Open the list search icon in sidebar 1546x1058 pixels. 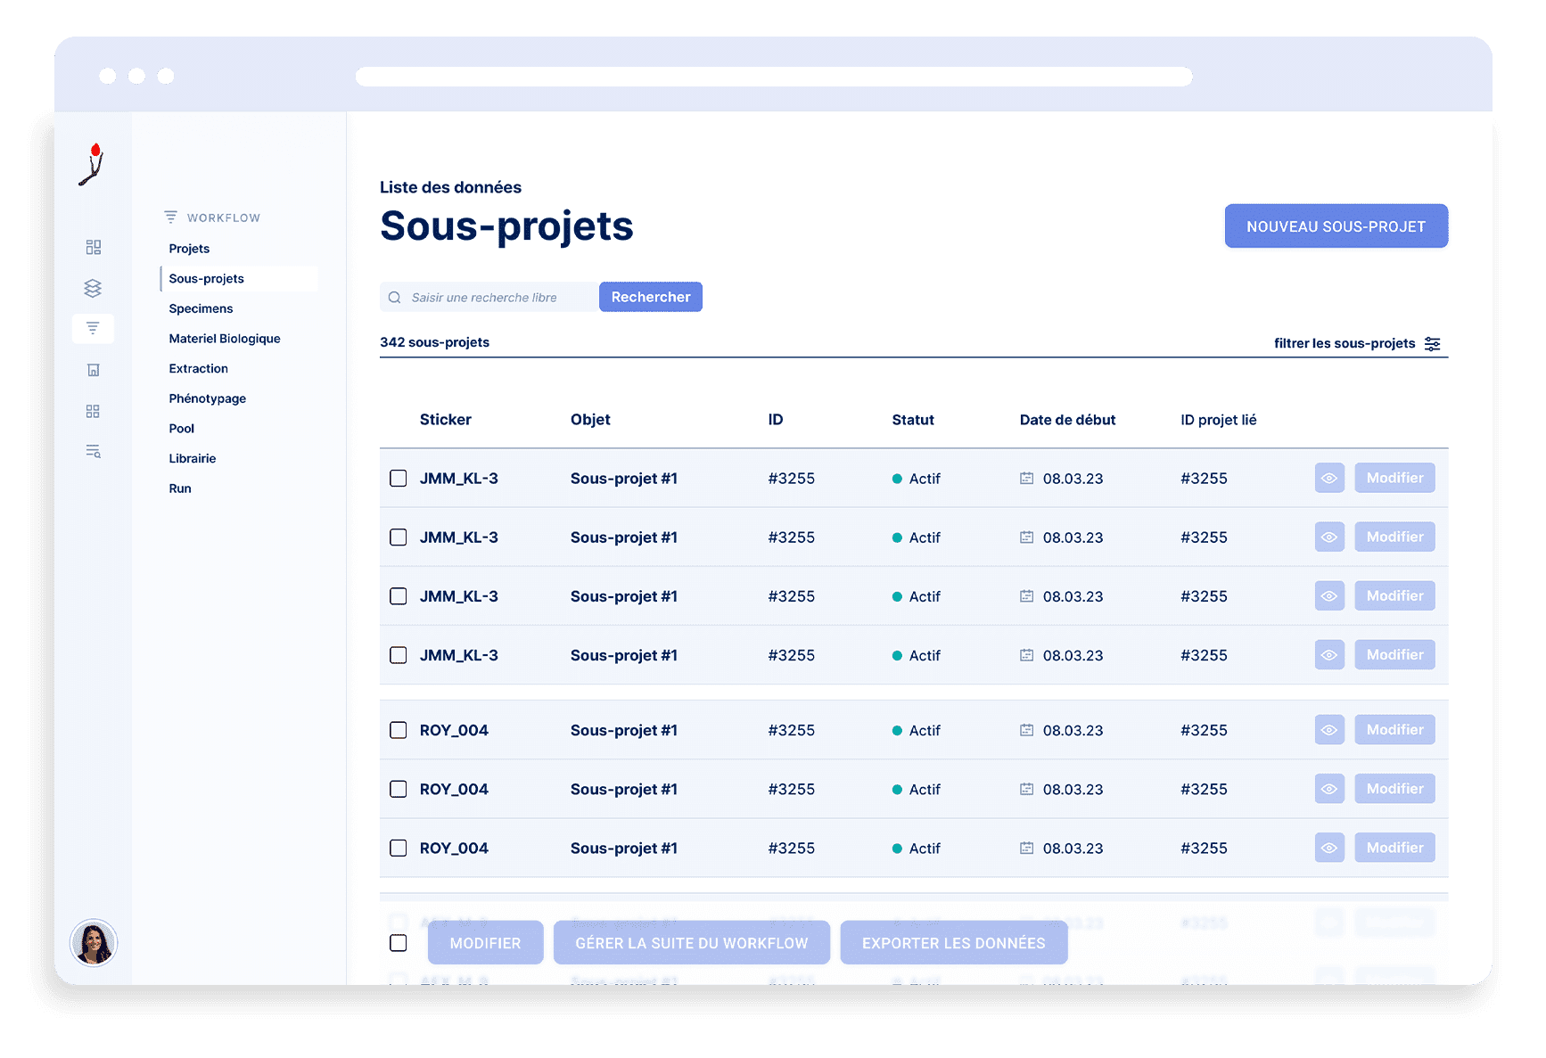click(93, 451)
